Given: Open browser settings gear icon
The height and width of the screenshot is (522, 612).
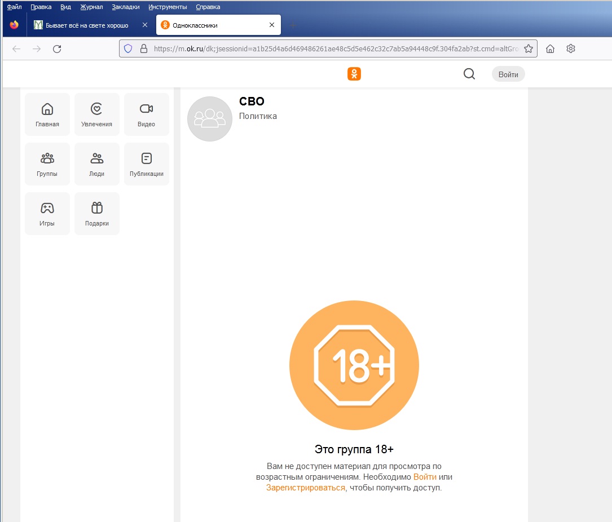Looking at the screenshot, I should coord(571,49).
